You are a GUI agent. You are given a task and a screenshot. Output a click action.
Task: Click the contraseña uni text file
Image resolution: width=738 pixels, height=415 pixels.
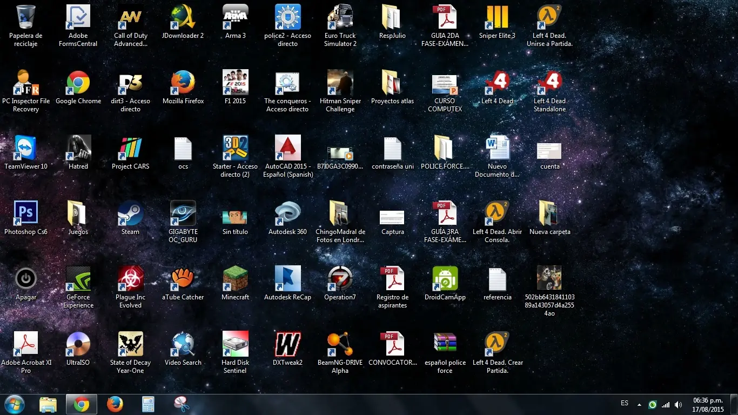coord(393,148)
